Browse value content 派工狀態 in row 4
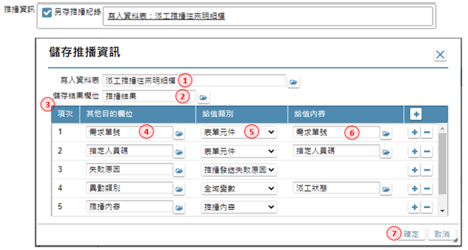 pos(386,190)
